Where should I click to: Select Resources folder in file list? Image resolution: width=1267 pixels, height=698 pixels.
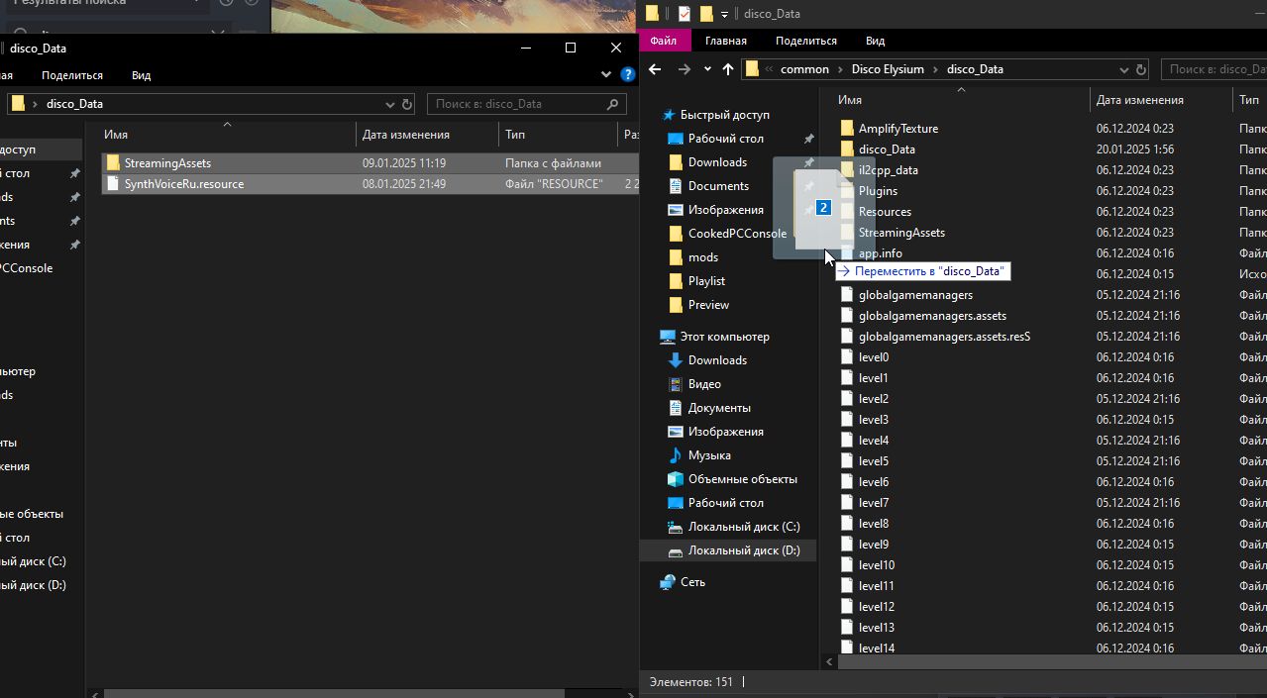pyautogui.click(x=885, y=212)
